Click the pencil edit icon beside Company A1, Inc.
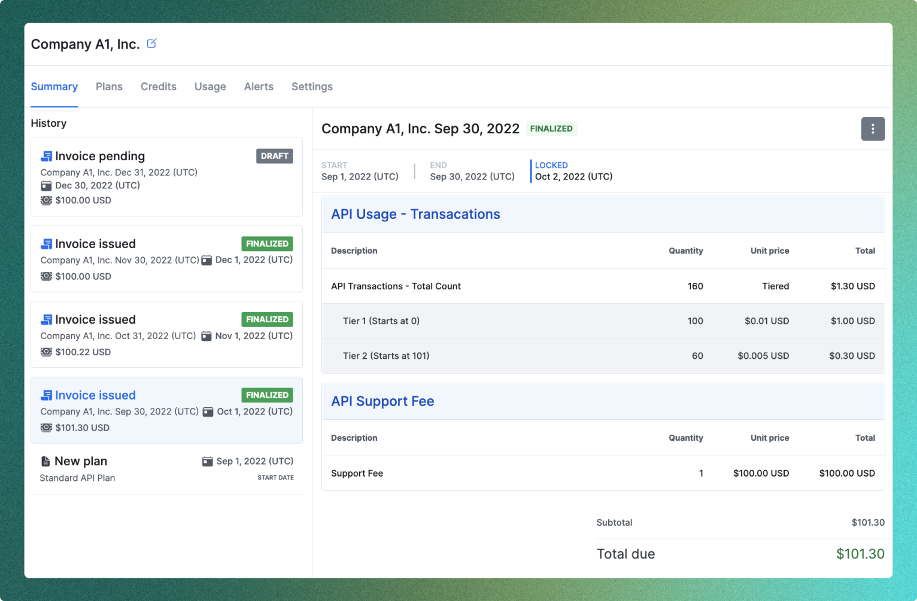This screenshot has height=601, width=917. (151, 43)
